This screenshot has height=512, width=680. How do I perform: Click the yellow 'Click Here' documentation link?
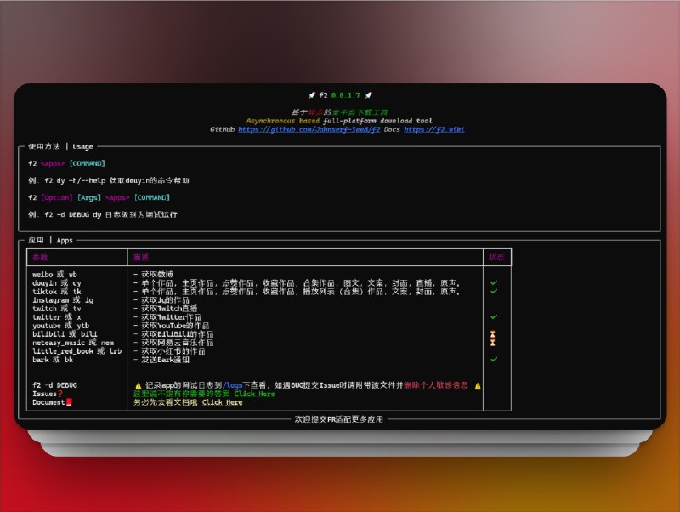pos(222,402)
